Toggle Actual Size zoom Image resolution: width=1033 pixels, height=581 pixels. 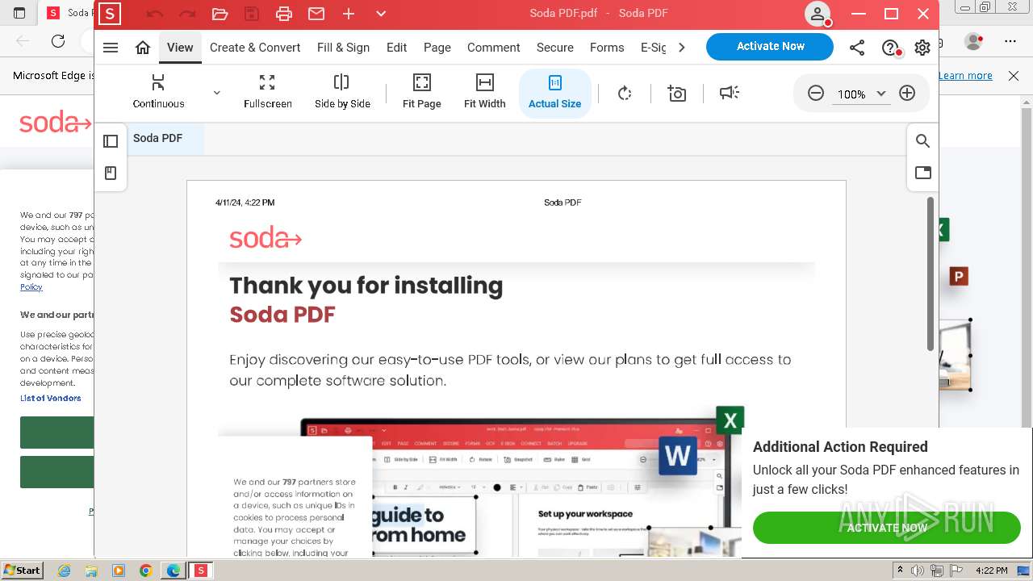point(554,93)
